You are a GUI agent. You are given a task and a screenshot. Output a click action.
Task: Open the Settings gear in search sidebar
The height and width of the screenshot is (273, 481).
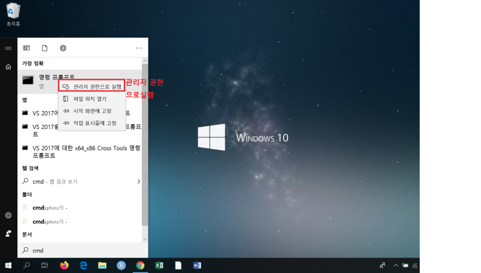tap(8, 215)
